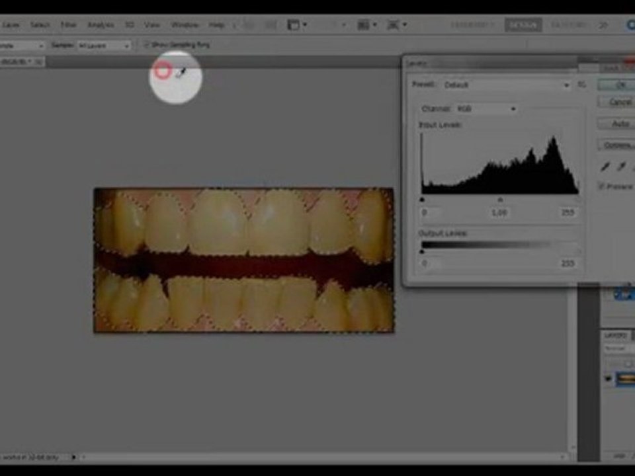
Task: Open the Sample Size dropdown
Action: pos(22,46)
